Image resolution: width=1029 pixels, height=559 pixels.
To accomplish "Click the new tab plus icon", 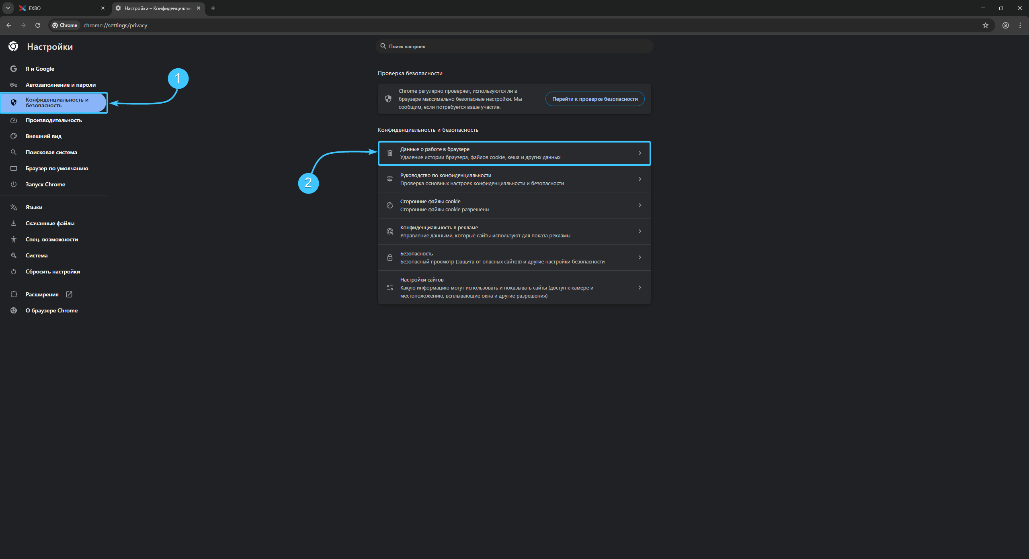I will tap(213, 8).
